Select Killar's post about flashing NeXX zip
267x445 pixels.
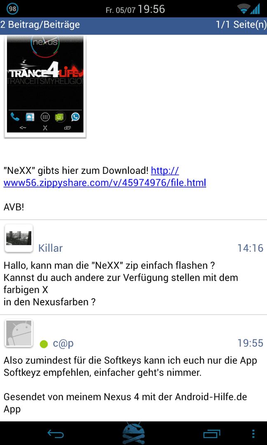[x=133, y=267]
